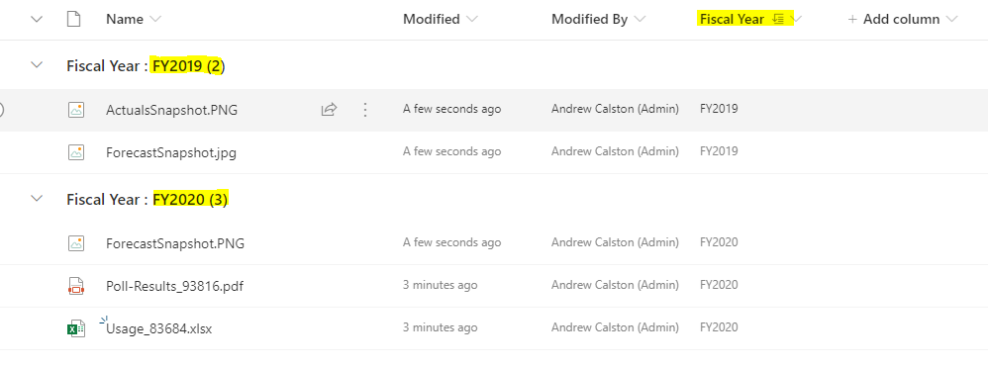Screen dimensions: 988x368
Task: Click the image icon beside ForecastSnapshot.jpg
Action: [75, 152]
